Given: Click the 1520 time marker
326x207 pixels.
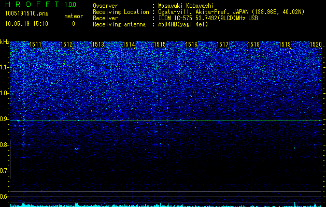Looking at the screenshot, I should pyautogui.click(x=316, y=45).
